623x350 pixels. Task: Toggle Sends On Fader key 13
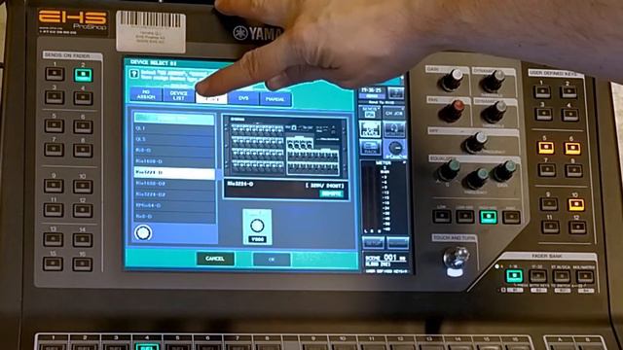(53, 239)
